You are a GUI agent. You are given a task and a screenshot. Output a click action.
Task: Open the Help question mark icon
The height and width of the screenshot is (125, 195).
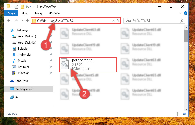[185, 13]
